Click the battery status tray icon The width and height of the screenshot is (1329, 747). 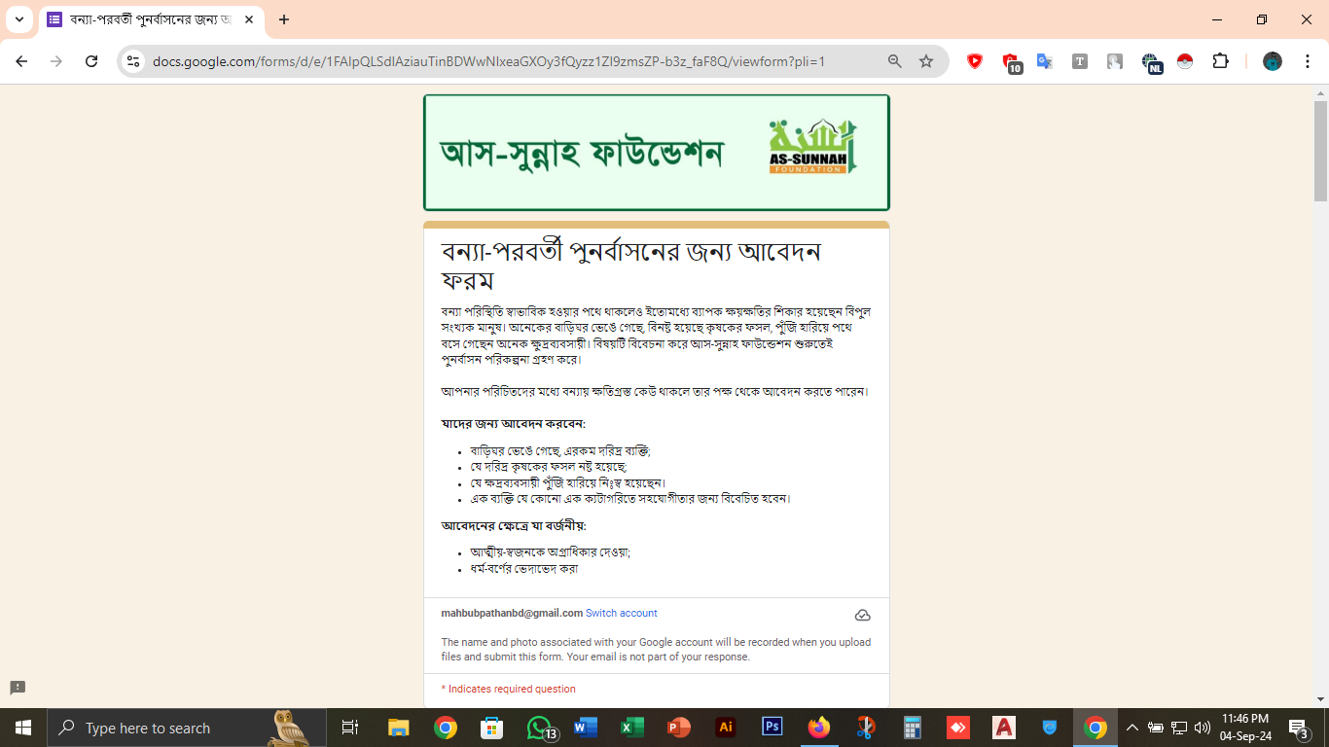click(x=1156, y=728)
